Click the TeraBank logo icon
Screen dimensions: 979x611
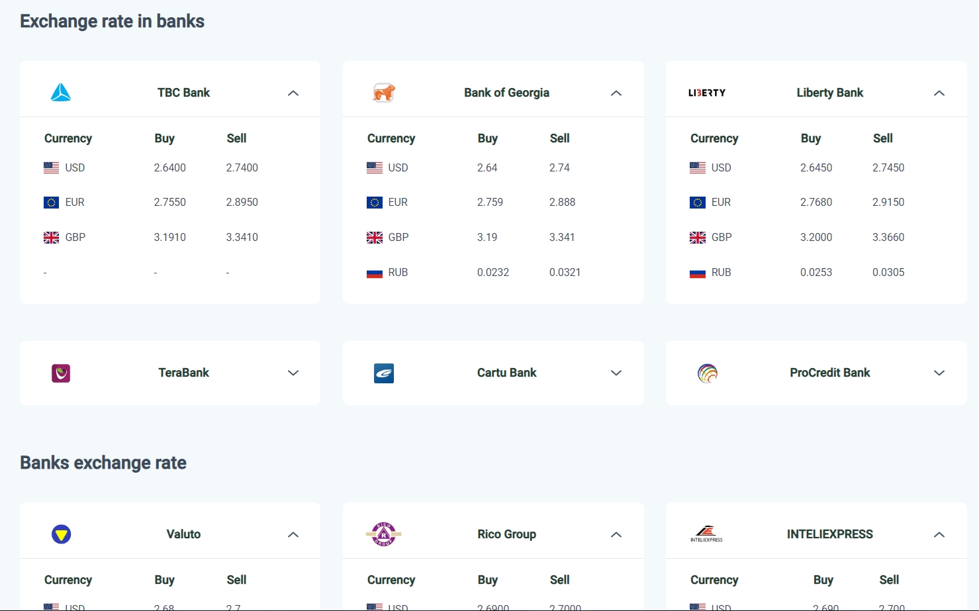click(x=61, y=373)
